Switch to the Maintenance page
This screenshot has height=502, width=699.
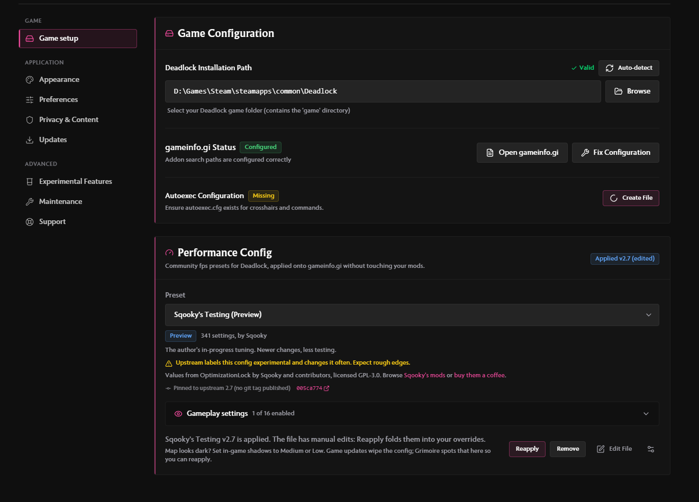[x=60, y=202]
